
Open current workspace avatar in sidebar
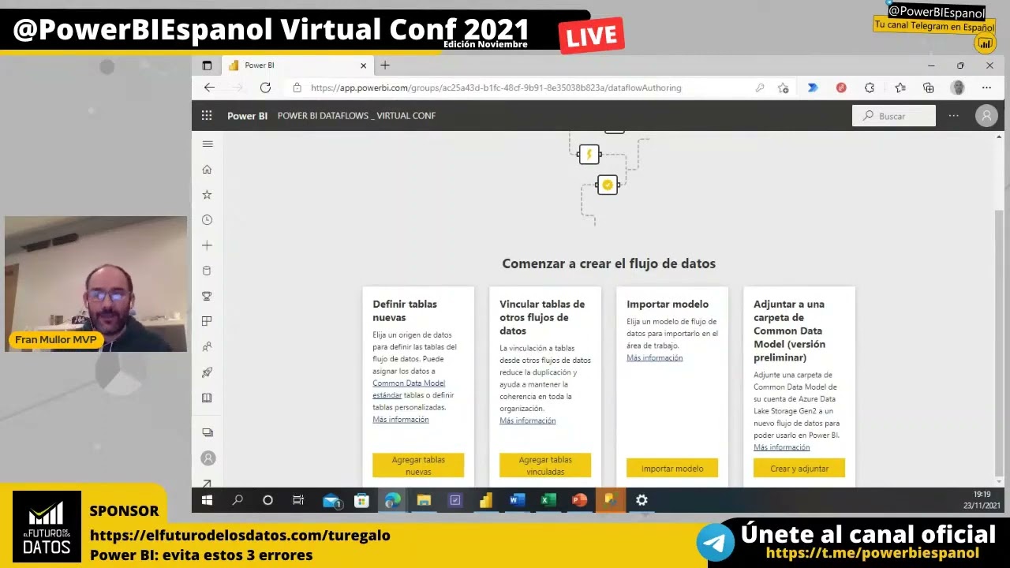[x=208, y=458]
